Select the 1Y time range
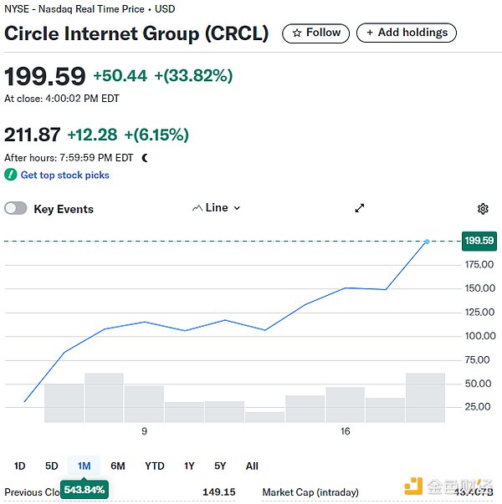Viewport: 502px width, 504px height. click(x=189, y=466)
